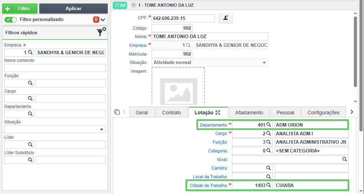
Task: Click the person lookup button next to CPF
Action: [x=225, y=19]
